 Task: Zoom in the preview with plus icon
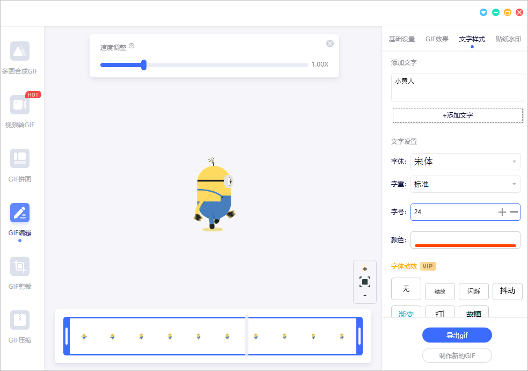pyautogui.click(x=365, y=269)
